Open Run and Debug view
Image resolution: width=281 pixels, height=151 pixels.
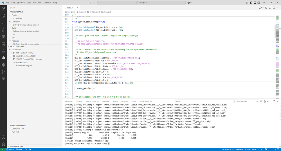pos(3,30)
